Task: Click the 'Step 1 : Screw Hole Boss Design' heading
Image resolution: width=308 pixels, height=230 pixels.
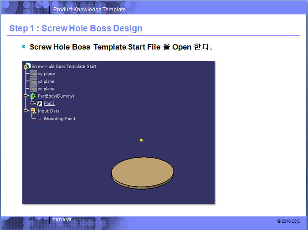Action: point(76,28)
